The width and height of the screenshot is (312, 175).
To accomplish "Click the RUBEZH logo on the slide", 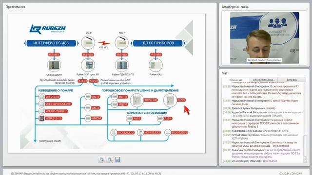I will point(48,29).
